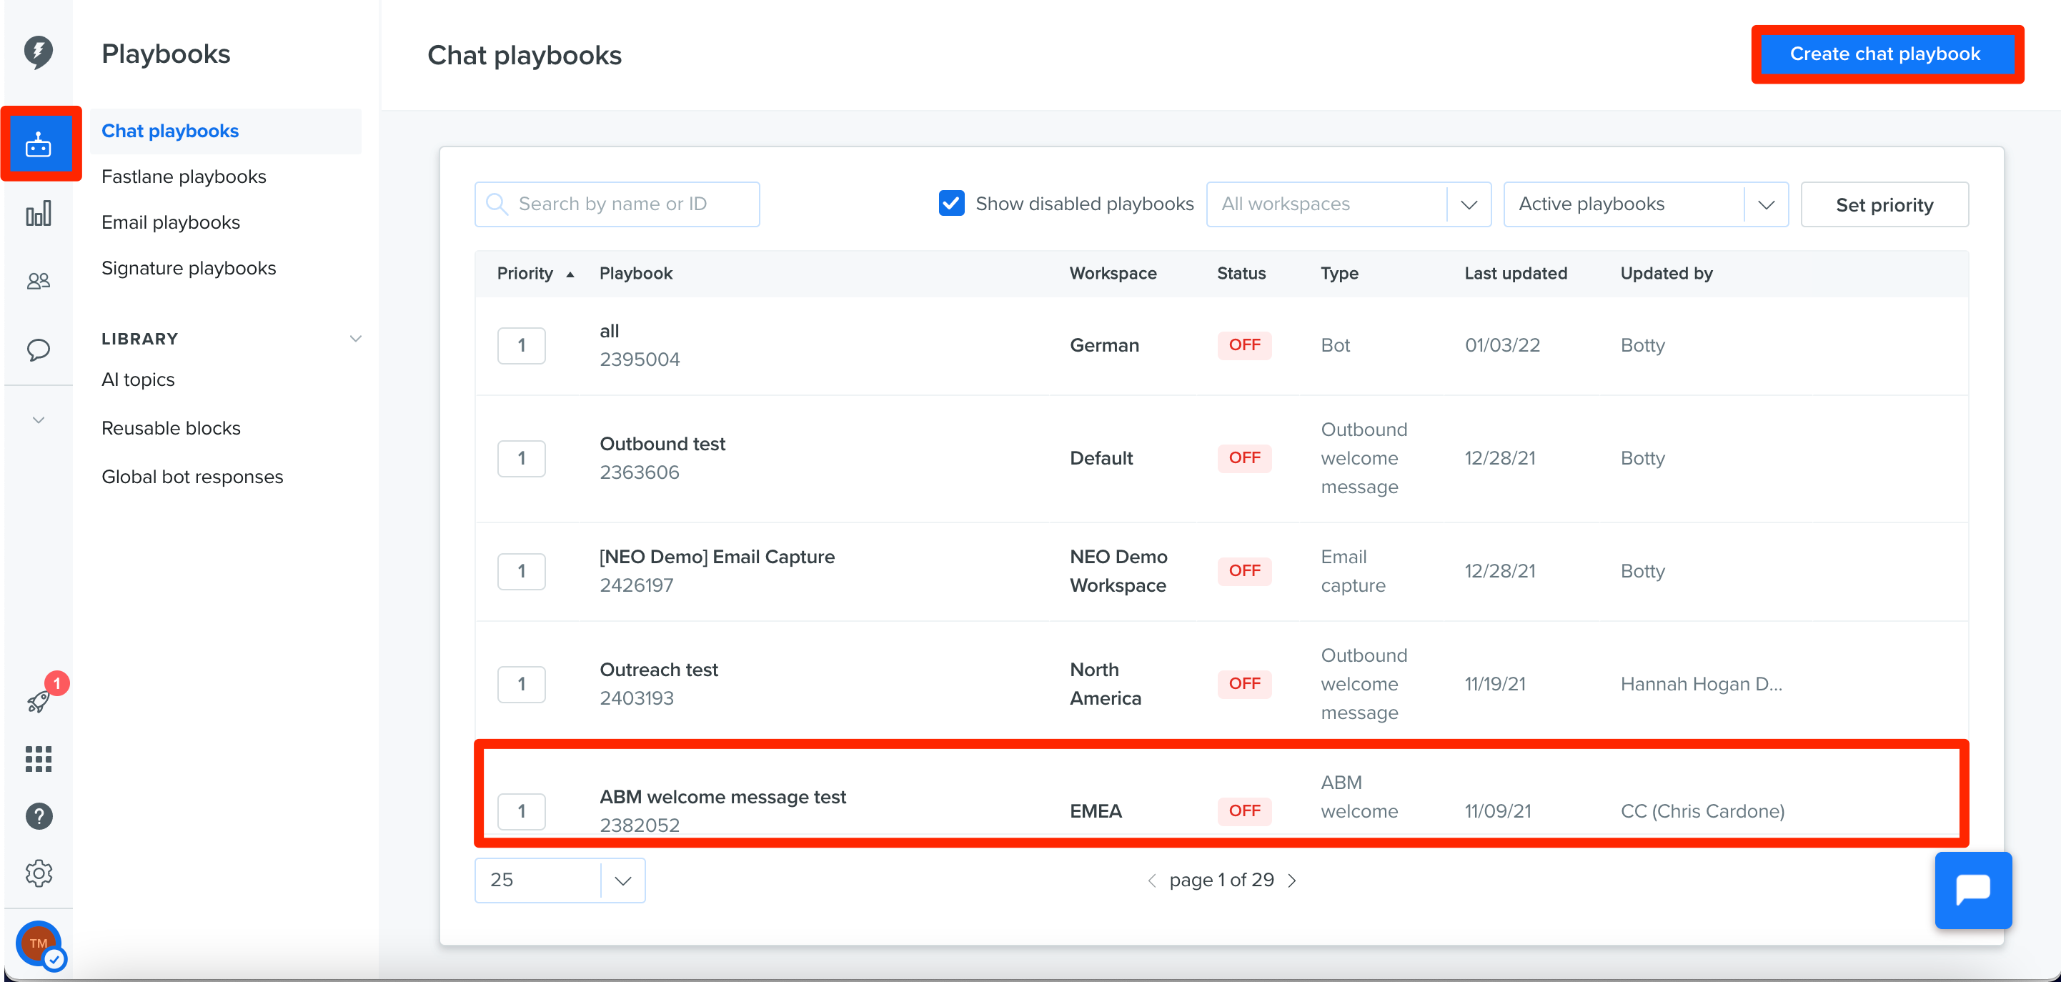Image resolution: width=2061 pixels, height=982 pixels.
Task: Open the blue chat widget button
Action: point(1973,890)
